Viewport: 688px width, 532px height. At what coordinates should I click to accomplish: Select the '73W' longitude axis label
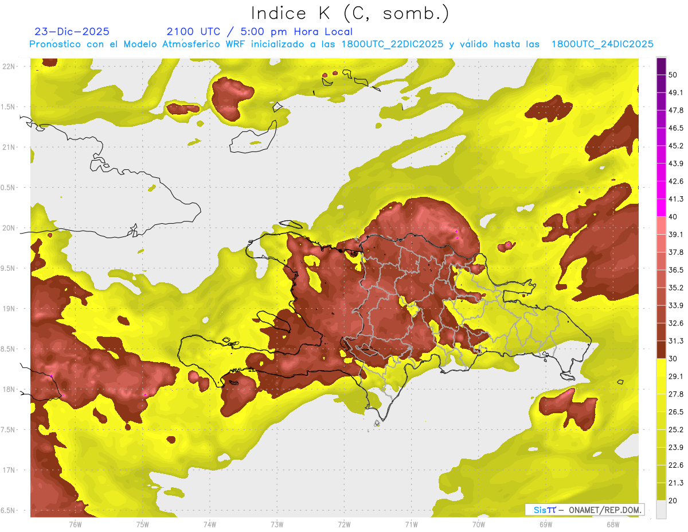click(277, 525)
